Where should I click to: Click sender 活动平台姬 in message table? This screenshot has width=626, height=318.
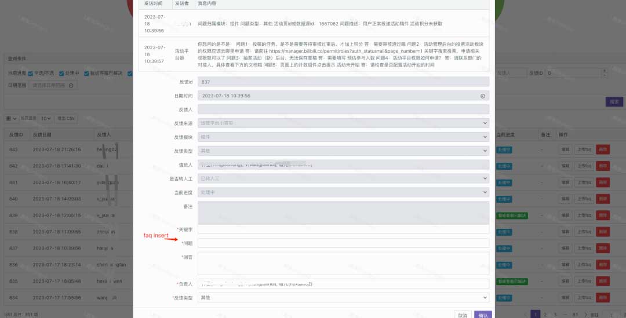coord(181,54)
